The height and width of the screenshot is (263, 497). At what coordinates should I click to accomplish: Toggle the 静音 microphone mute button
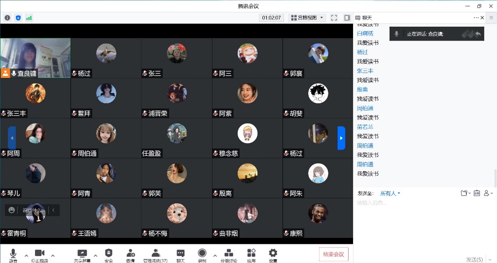pos(13,254)
